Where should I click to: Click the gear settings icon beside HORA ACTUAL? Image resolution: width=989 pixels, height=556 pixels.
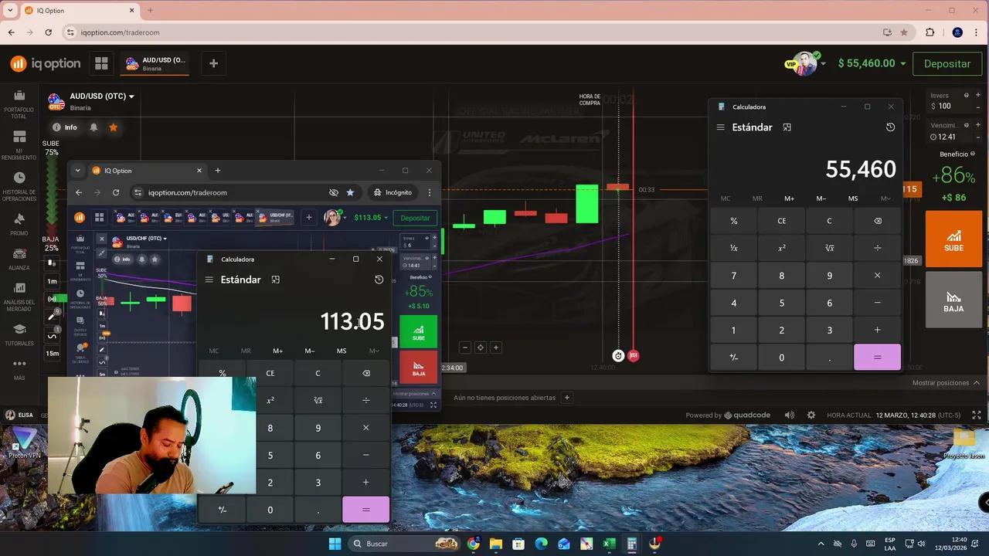click(811, 415)
